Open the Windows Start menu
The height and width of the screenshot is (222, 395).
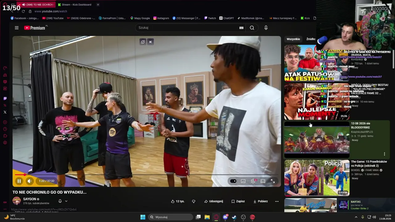pos(143,217)
